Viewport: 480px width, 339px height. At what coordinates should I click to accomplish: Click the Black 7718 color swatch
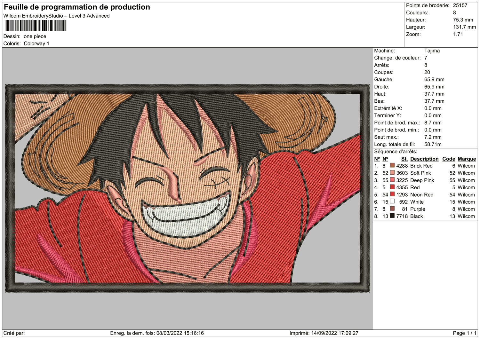tap(392, 216)
